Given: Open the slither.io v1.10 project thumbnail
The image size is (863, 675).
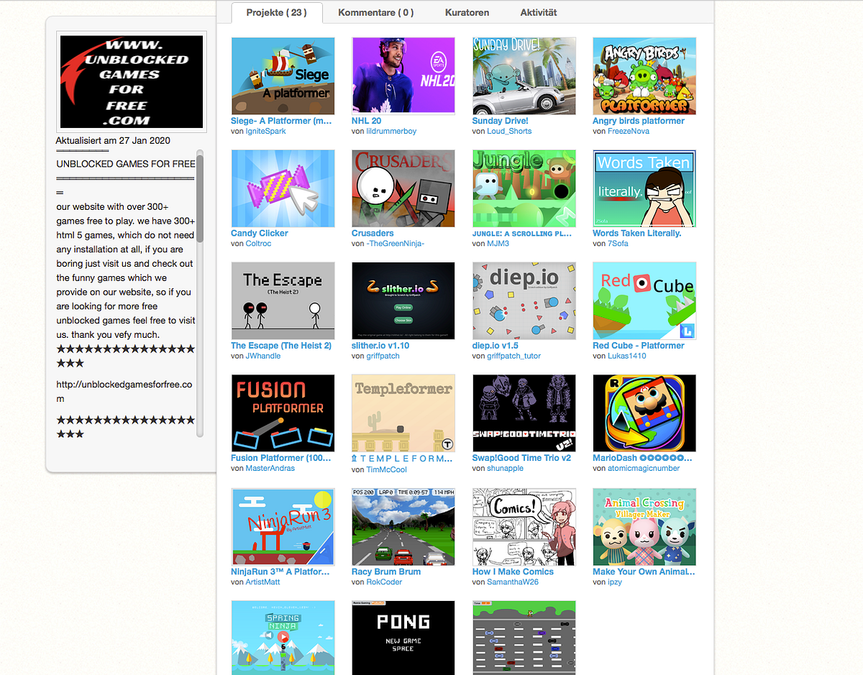Looking at the screenshot, I should click(x=403, y=300).
